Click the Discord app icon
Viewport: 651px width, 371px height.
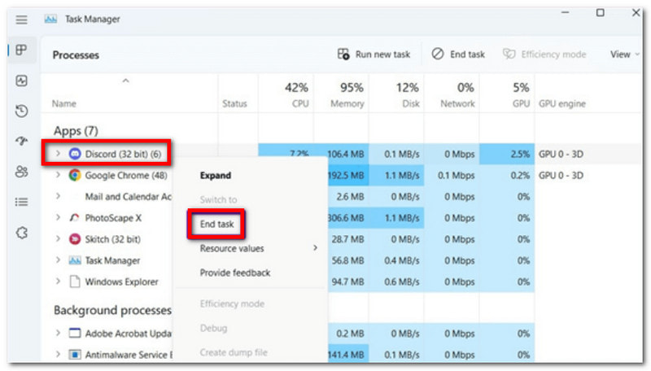point(75,154)
